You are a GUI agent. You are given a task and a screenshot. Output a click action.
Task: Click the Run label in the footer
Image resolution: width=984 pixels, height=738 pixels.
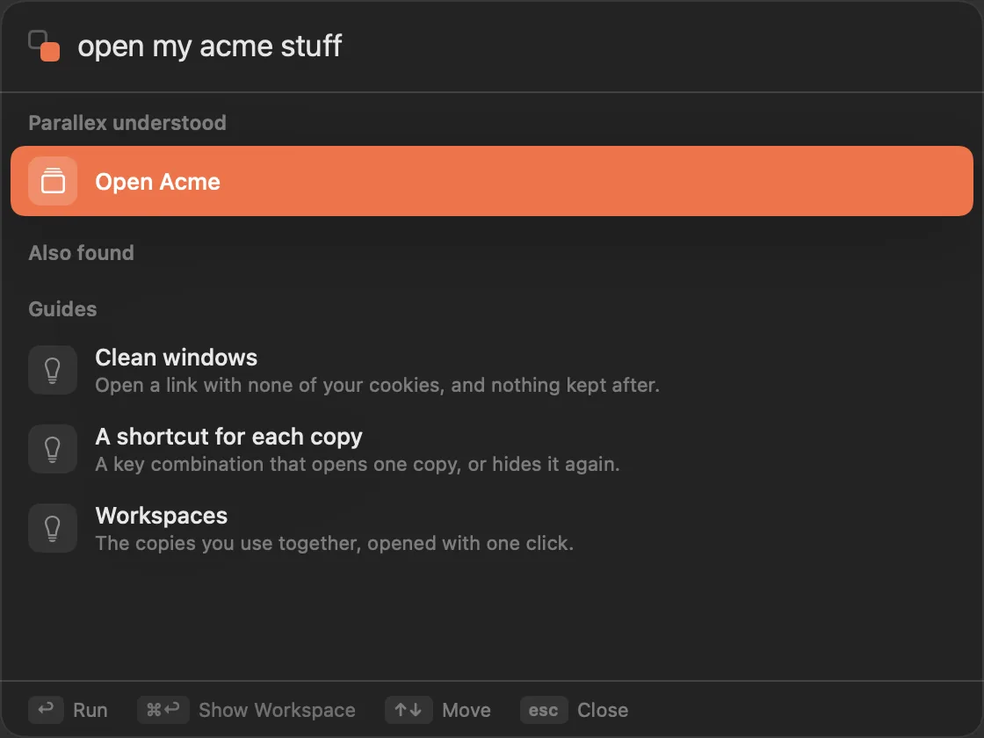click(90, 711)
